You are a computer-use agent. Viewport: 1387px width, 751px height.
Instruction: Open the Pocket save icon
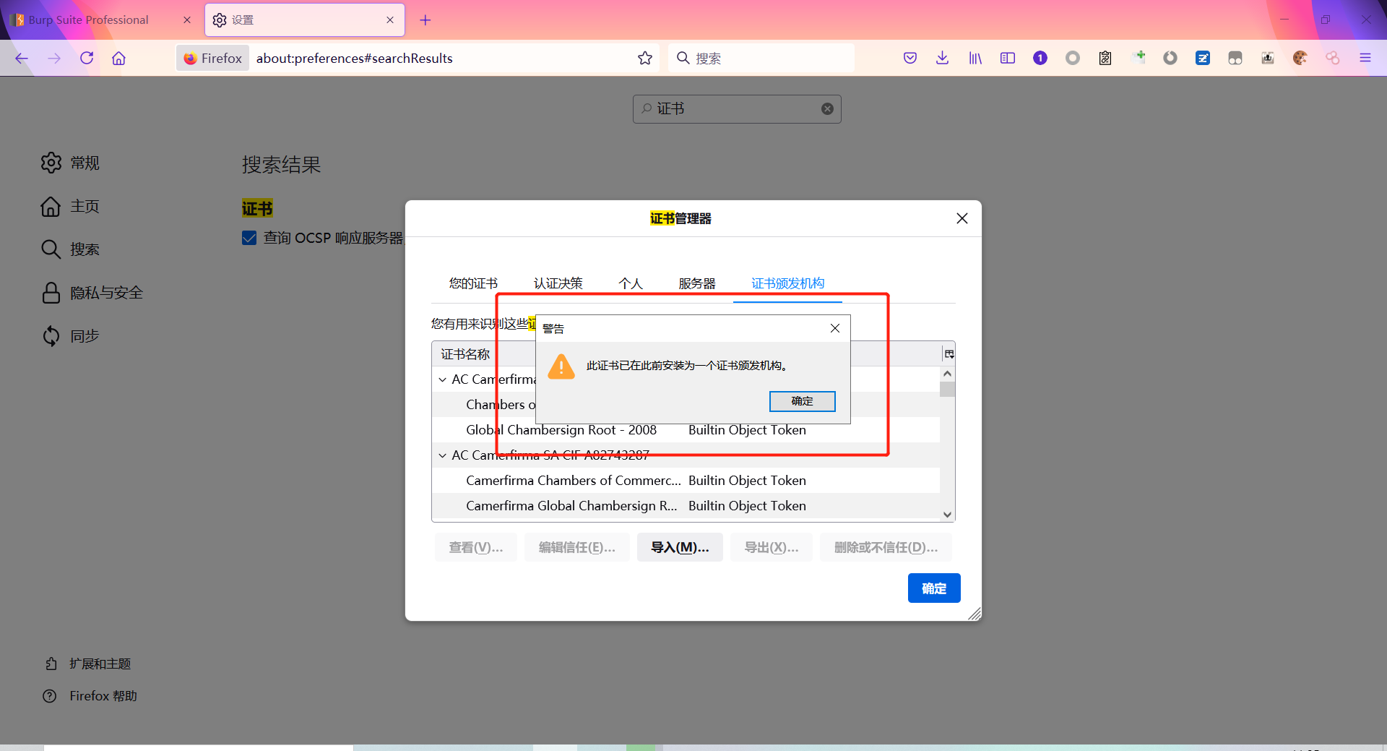pos(910,58)
